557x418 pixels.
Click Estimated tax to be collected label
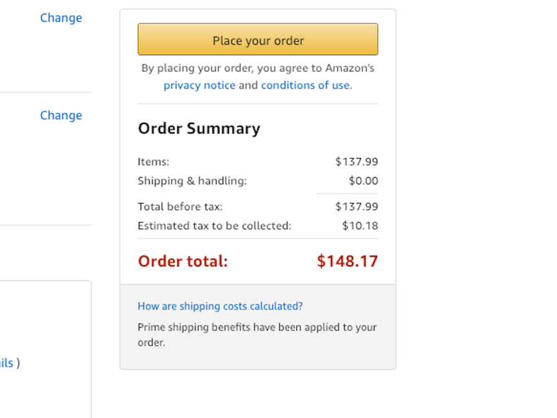(x=214, y=226)
